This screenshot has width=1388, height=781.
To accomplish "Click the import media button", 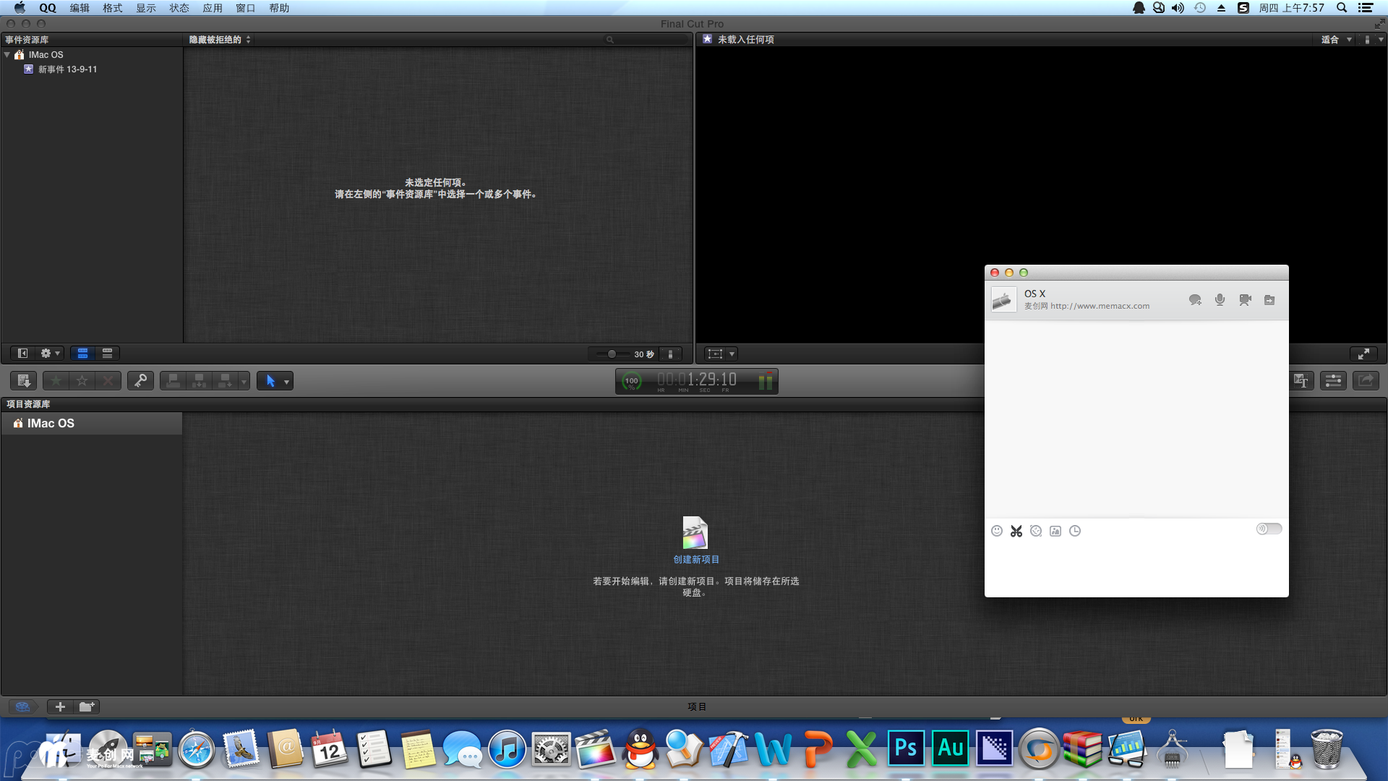I will [x=23, y=380].
